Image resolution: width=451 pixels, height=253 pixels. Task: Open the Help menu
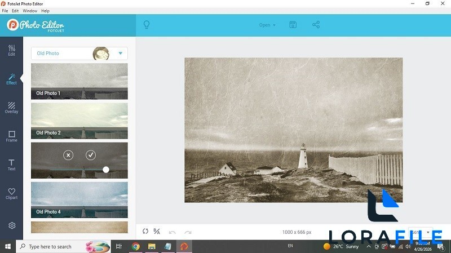45,11
